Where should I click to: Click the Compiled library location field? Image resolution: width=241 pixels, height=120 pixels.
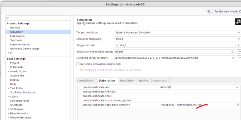click(175, 58)
